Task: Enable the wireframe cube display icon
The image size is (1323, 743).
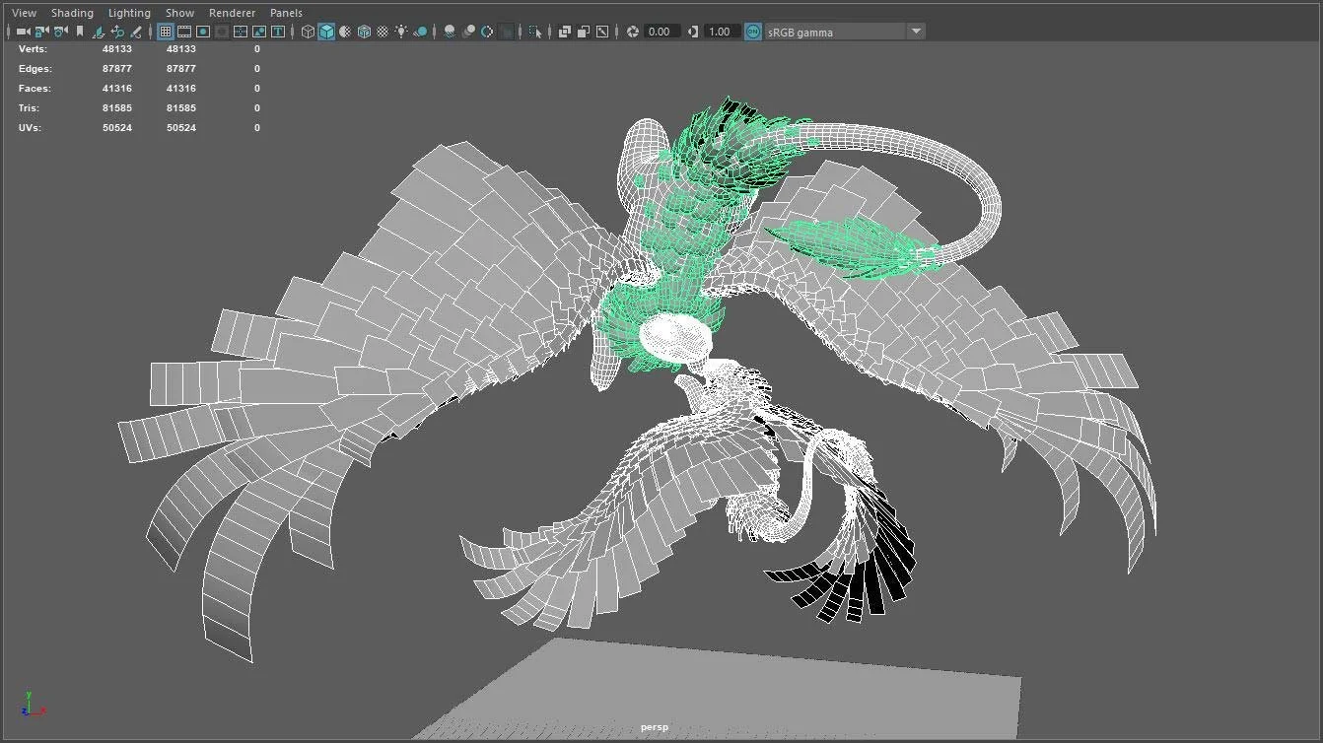Action: pyautogui.click(x=308, y=32)
